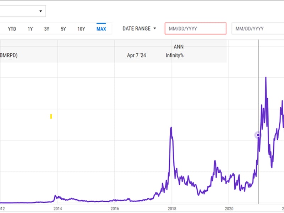
Task: Focus the red-outlined start date field
Action: point(195,28)
